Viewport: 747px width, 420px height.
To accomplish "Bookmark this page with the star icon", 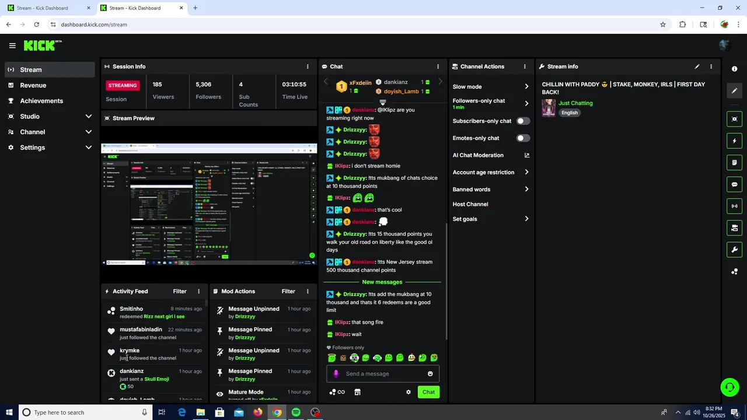I will coord(663,24).
